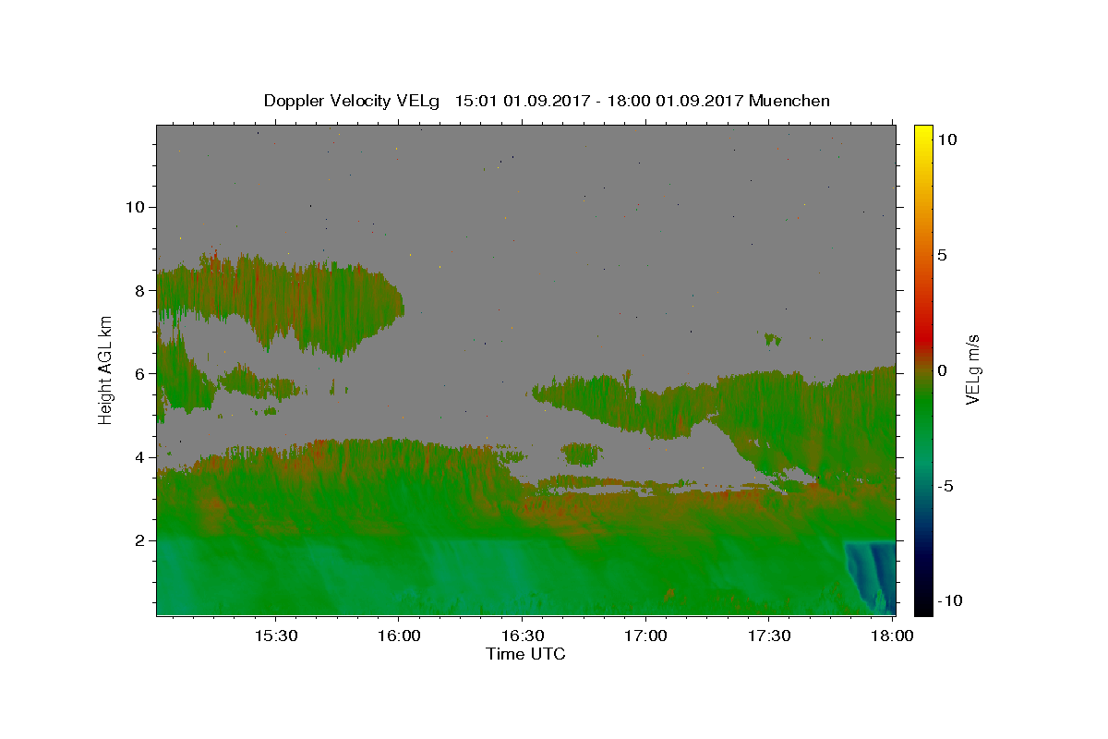Viewport: 1108px width, 739px height.
Task: Click the small isolated cloud echo near 17:30
Action: (772, 339)
